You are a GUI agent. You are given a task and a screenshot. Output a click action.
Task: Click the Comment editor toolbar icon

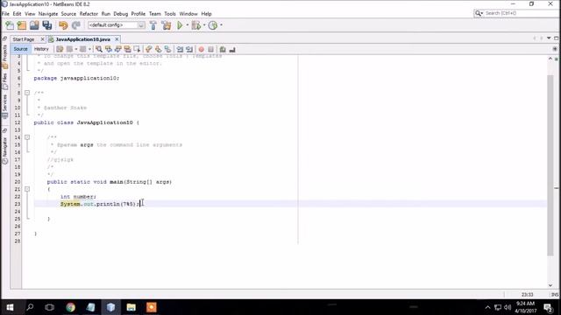(223, 49)
